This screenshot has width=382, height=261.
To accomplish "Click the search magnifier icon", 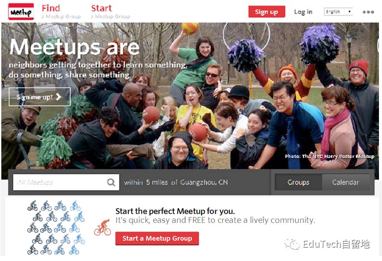I will pyautogui.click(x=111, y=182).
